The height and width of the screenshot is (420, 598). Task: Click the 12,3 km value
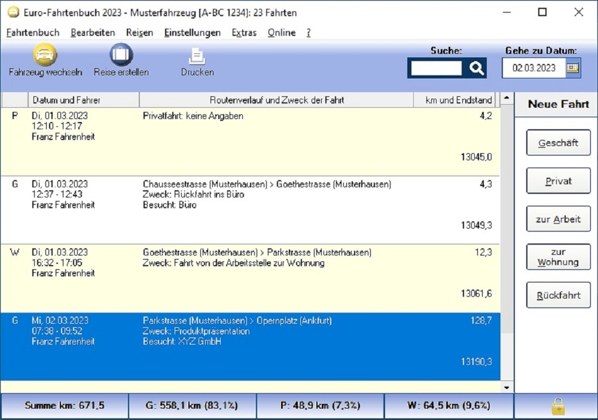coord(484,252)
